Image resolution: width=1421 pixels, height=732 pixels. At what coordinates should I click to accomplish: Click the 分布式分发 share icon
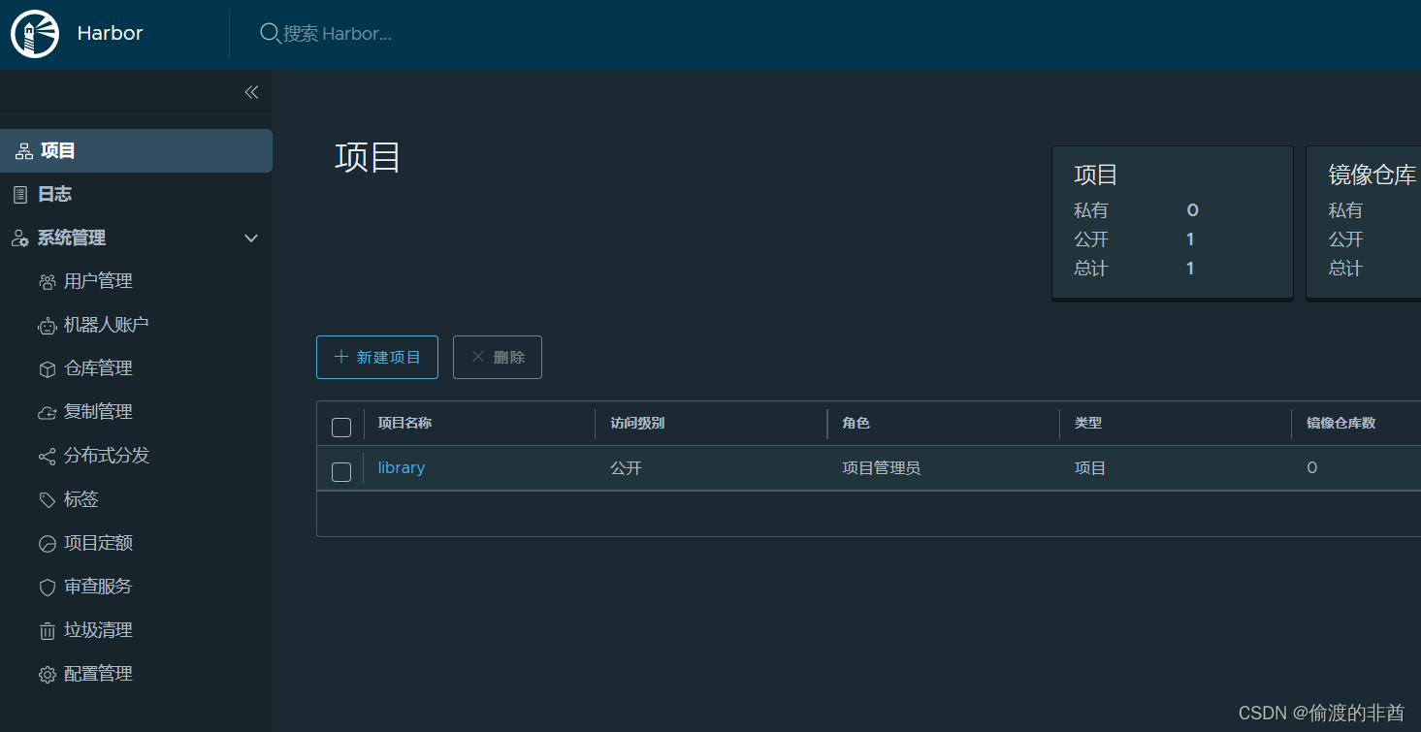coord(47,457)
